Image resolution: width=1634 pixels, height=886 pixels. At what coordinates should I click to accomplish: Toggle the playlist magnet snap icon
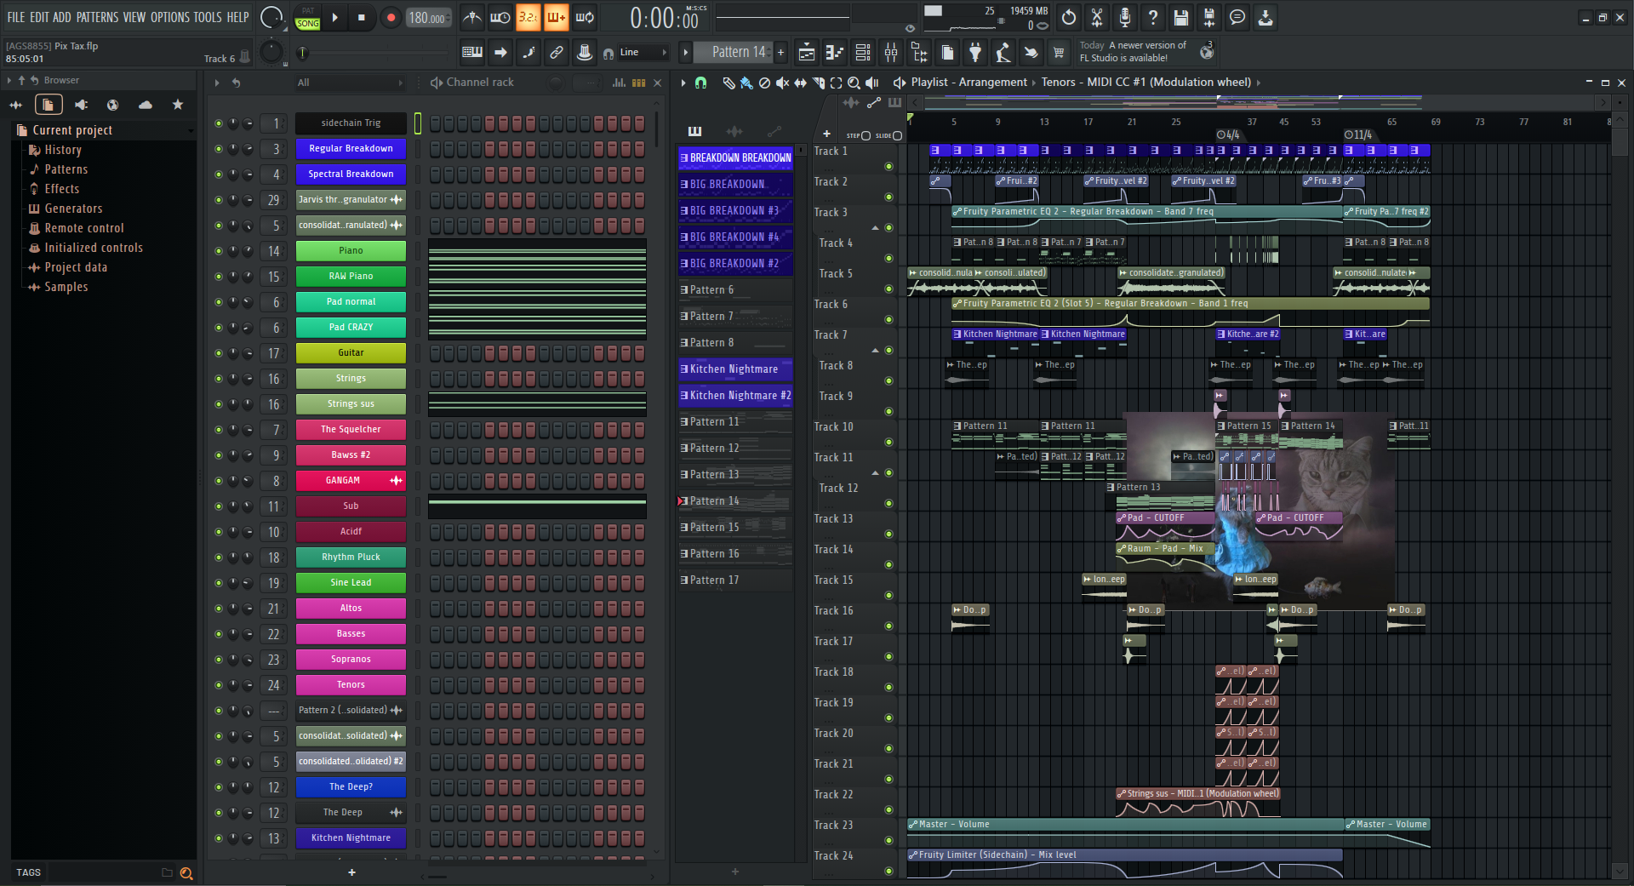click(700, 83)
